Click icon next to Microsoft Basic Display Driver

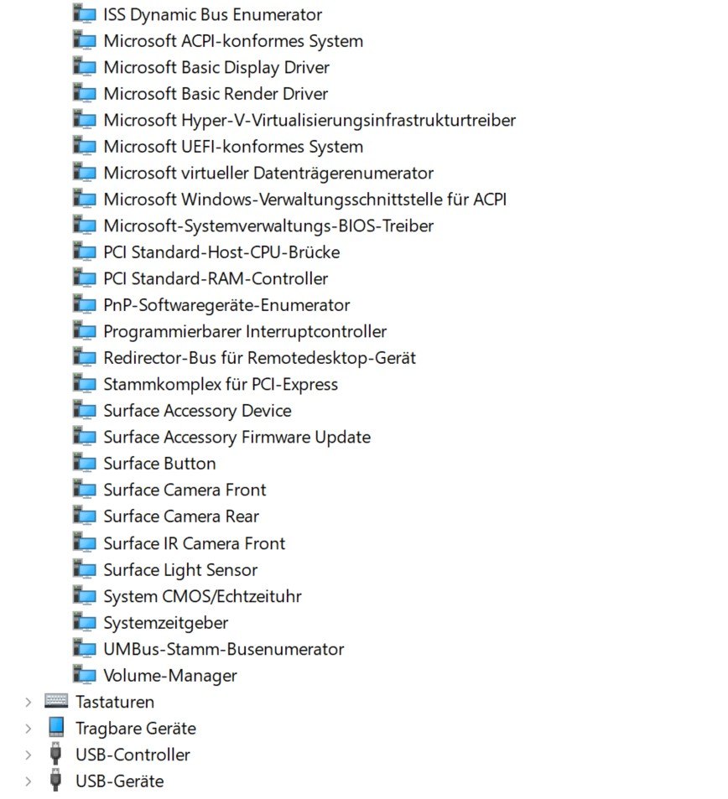coord(84,67)
